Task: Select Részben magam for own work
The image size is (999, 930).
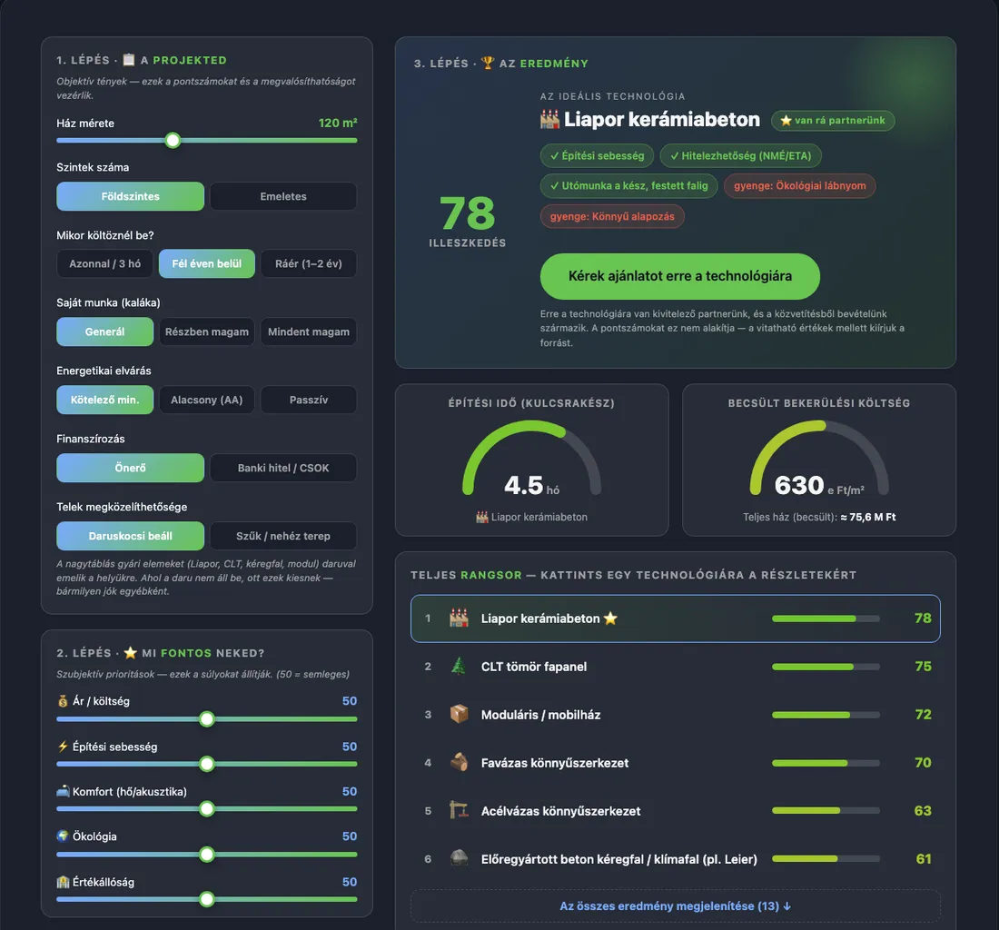Action: pos(206,331)
